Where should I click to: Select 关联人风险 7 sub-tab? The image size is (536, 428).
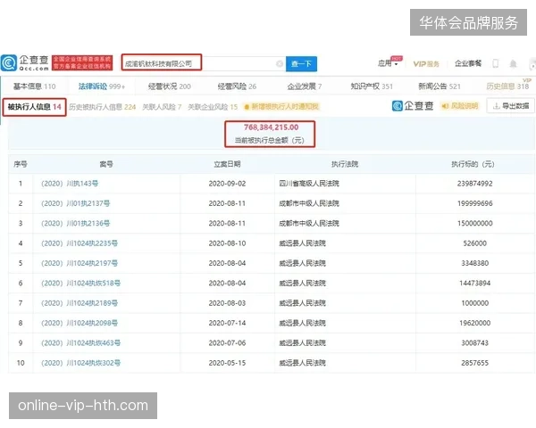coord(162,107)
